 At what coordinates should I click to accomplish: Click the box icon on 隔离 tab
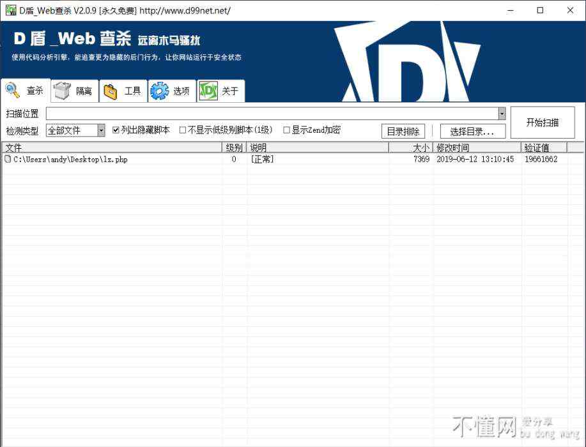pos(62,91)
